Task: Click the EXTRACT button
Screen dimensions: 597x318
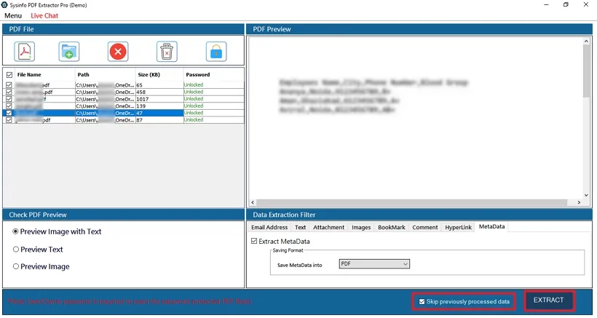Action: coord(549,300)
